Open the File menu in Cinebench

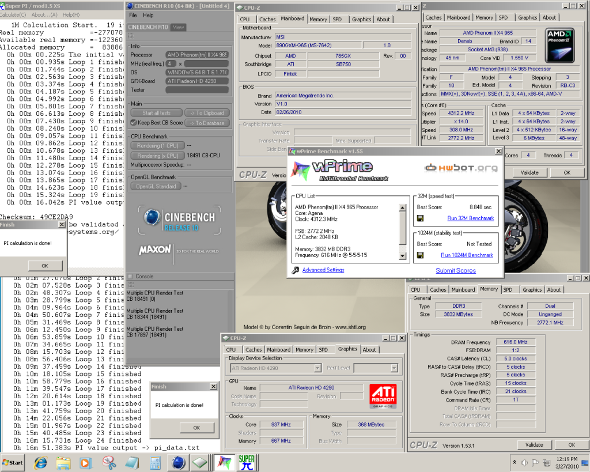(x=133, y=16)
